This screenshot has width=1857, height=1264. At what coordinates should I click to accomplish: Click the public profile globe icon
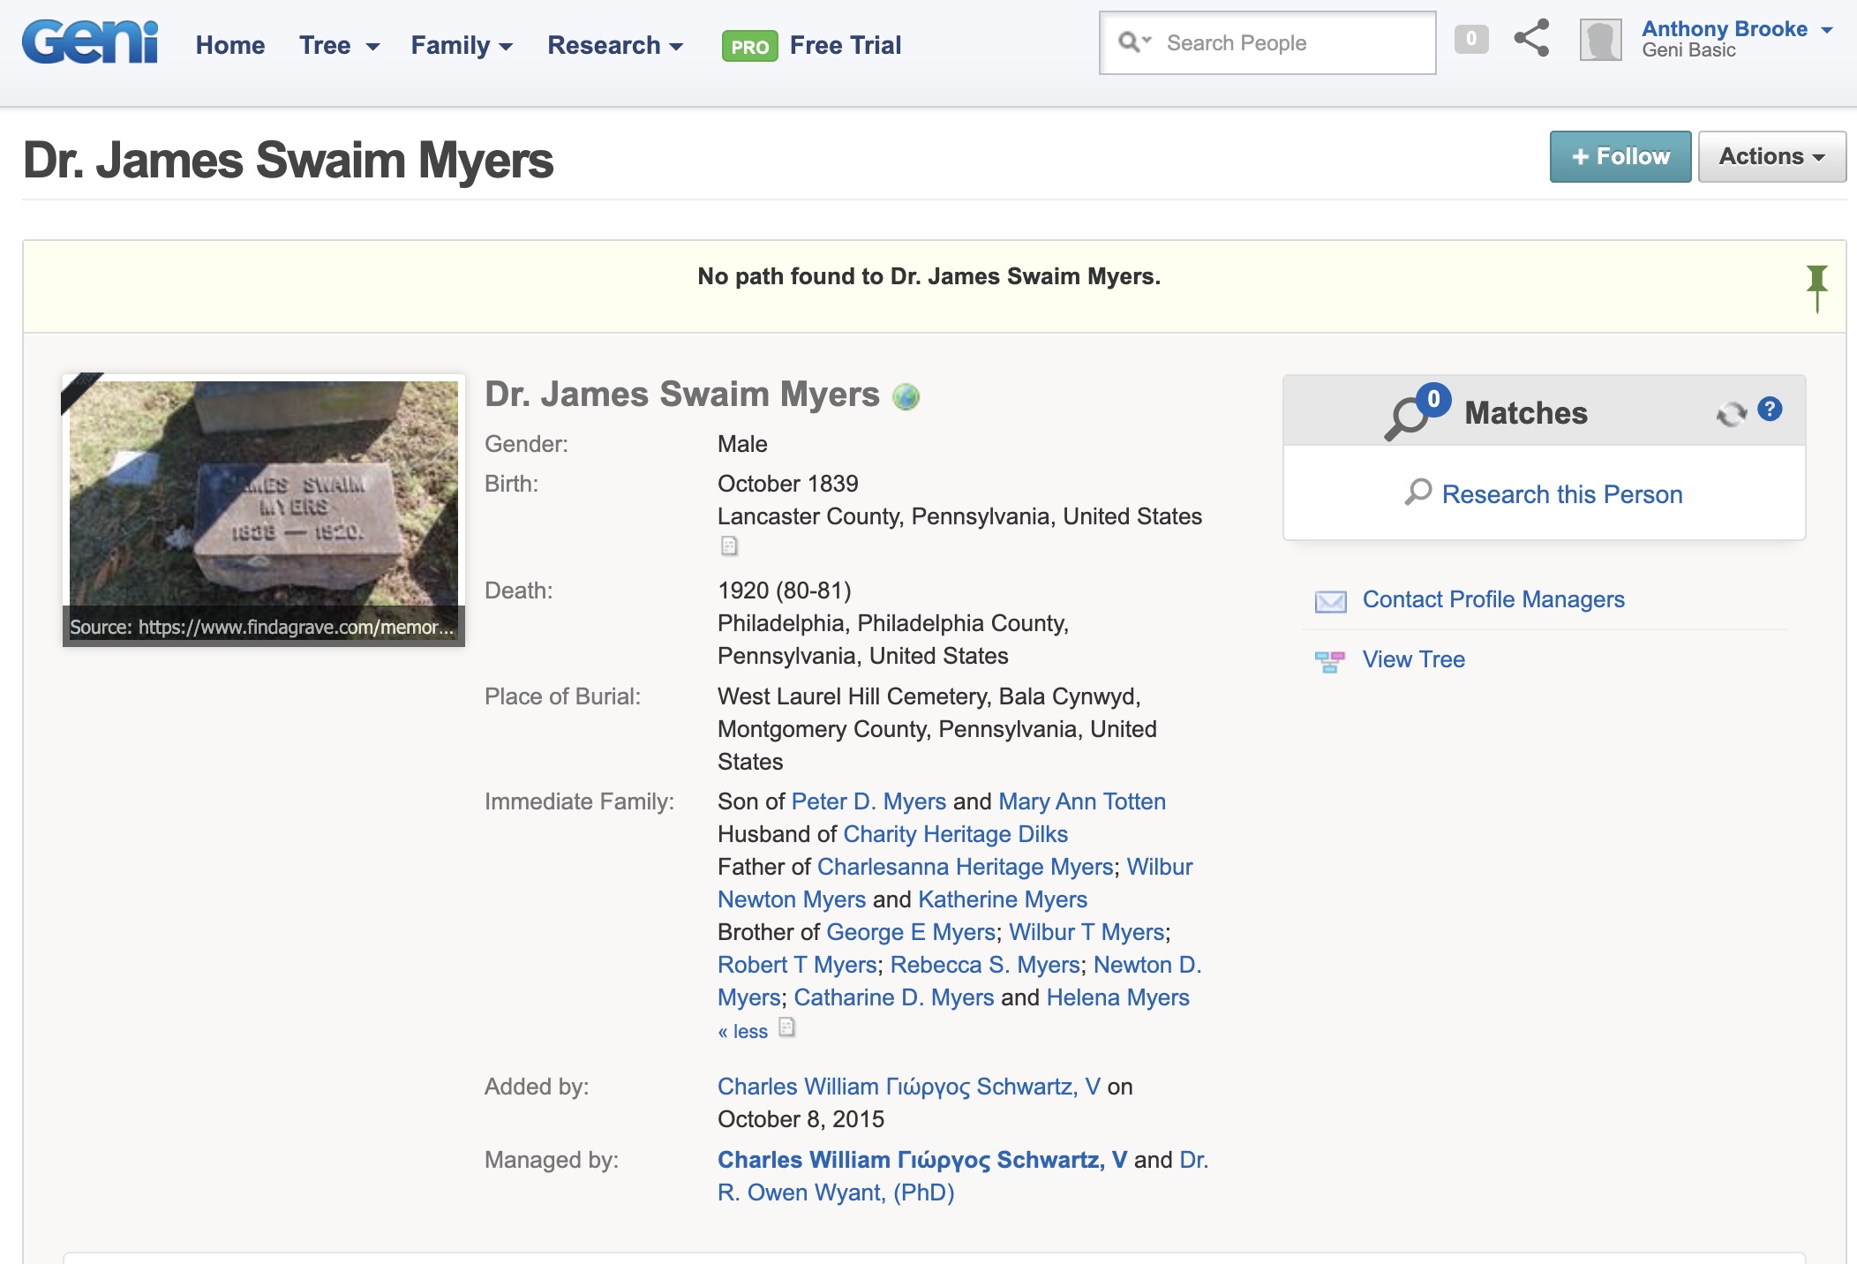click(906, 397)
